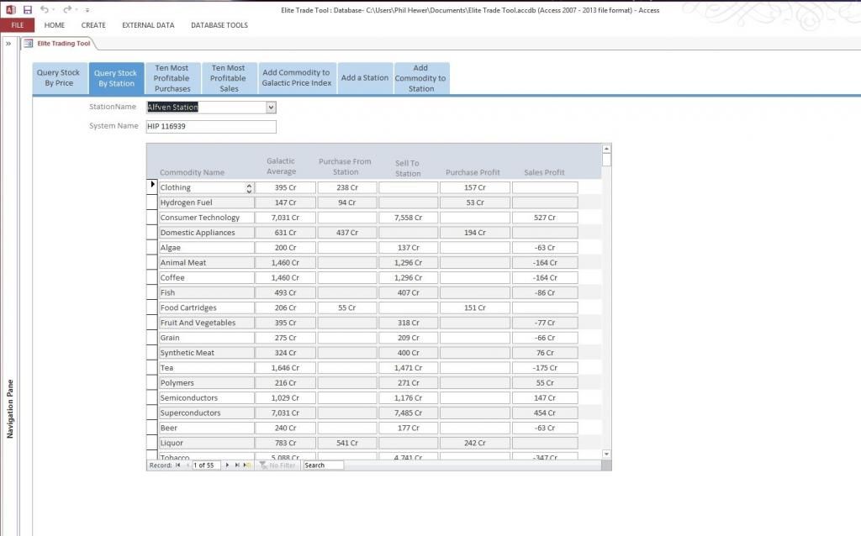
Task: Open the EXTERNAL DATA ribbon tab
Action: click(148, 25)
